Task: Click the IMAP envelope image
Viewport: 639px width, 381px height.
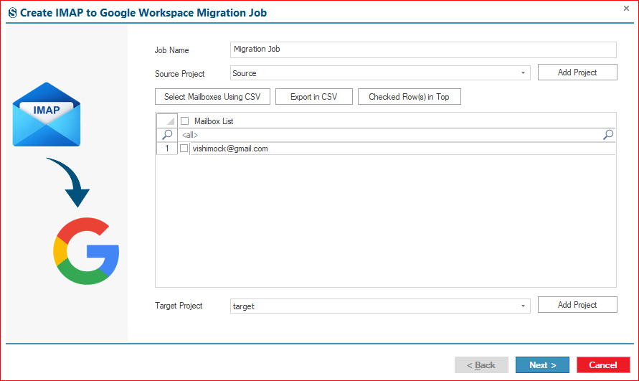Action: point(47,114)
